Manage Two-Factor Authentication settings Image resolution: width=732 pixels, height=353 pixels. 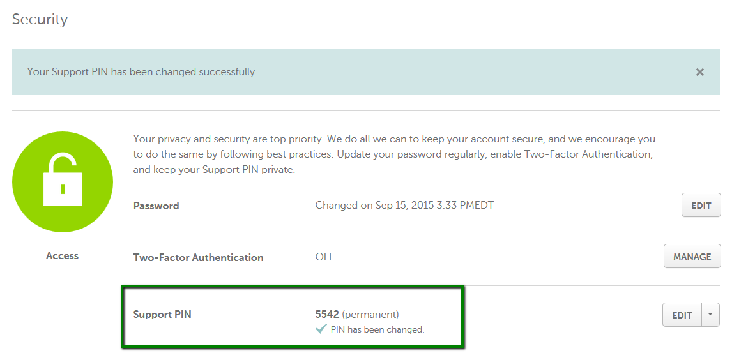point(692,257)
